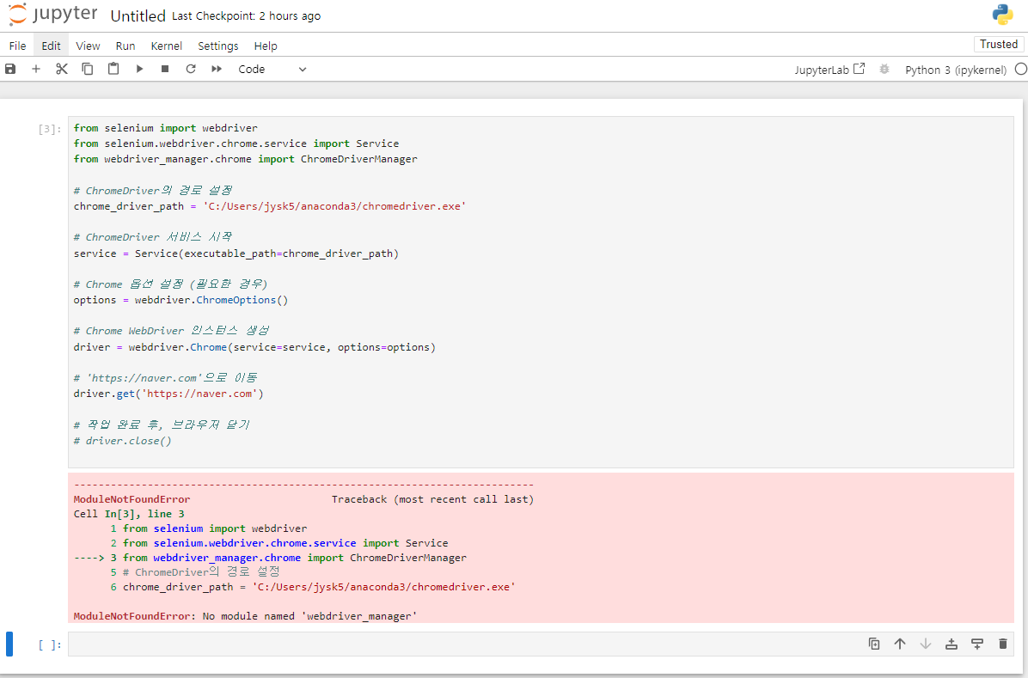1028x678 pixels.
Task: Move the empty cell down
Action: pos(926,644)
